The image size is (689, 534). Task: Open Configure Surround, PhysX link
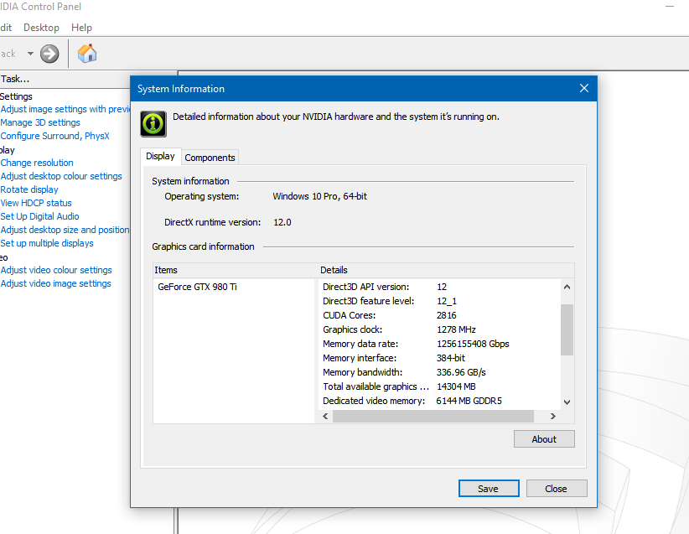(55, 136)
